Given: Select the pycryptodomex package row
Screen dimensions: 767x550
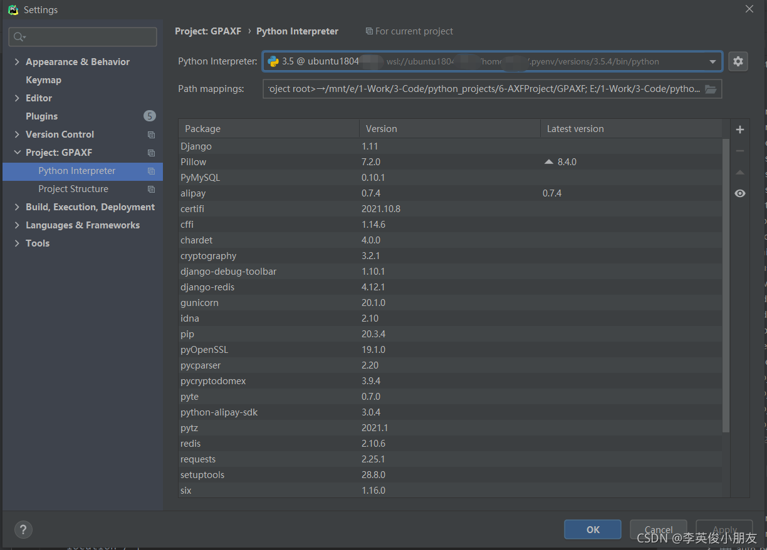Looking at the screenshot, I should click(x=450, y=381).
